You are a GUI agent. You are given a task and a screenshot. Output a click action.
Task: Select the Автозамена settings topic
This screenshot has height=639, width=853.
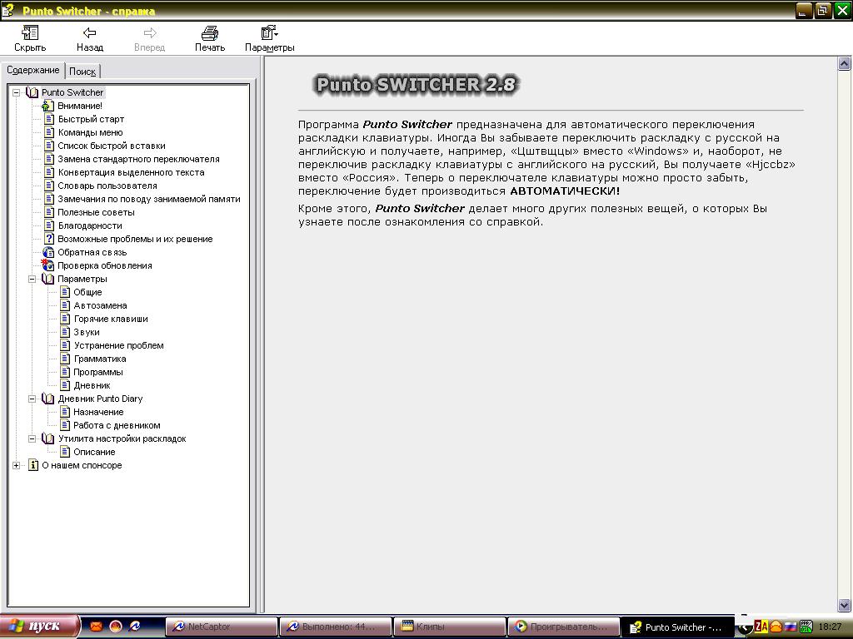pyautogui.click(x=100, y=305)
